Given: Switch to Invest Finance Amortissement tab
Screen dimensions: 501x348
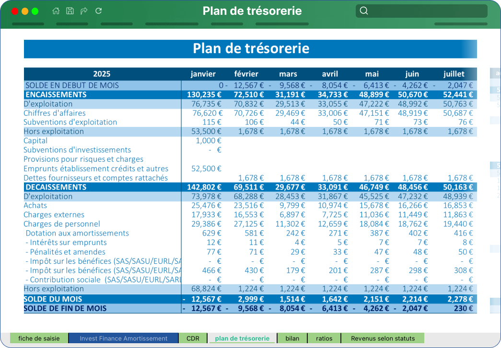Looking at the screenshot, I should pos(123,338).
